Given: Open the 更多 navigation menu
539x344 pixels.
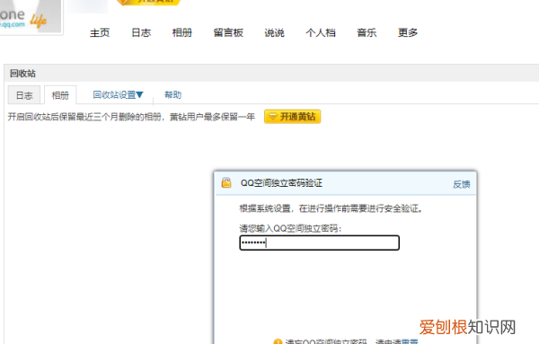Looking at the screenshot, I should click(408, 32).
